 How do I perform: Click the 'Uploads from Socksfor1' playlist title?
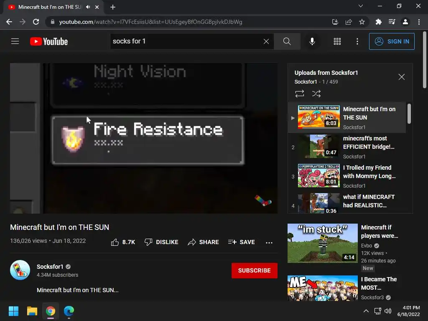pyautogui.click(x=326, y=73)
